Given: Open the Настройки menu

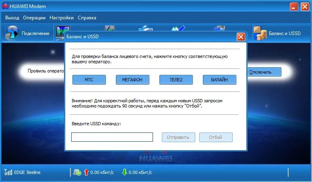Looking at the screenshot, I should pyautogui.click(x=62, y=18).
